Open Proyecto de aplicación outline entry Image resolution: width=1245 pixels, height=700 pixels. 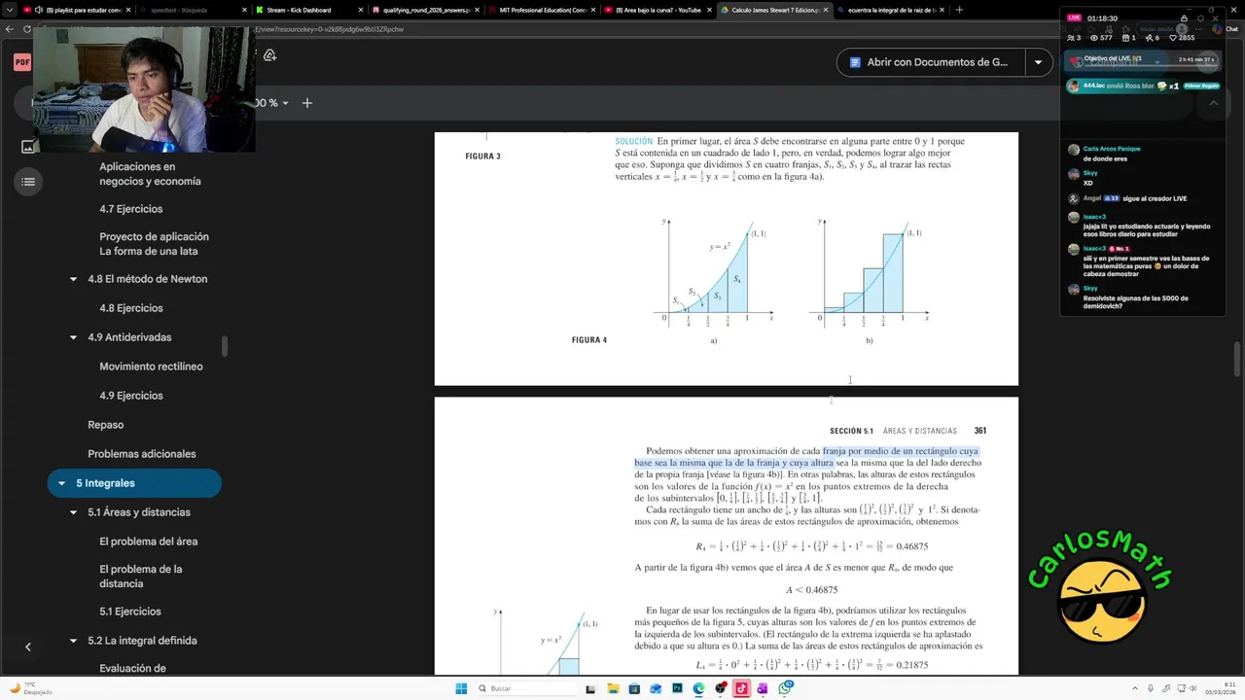click(x=154, y=244)
